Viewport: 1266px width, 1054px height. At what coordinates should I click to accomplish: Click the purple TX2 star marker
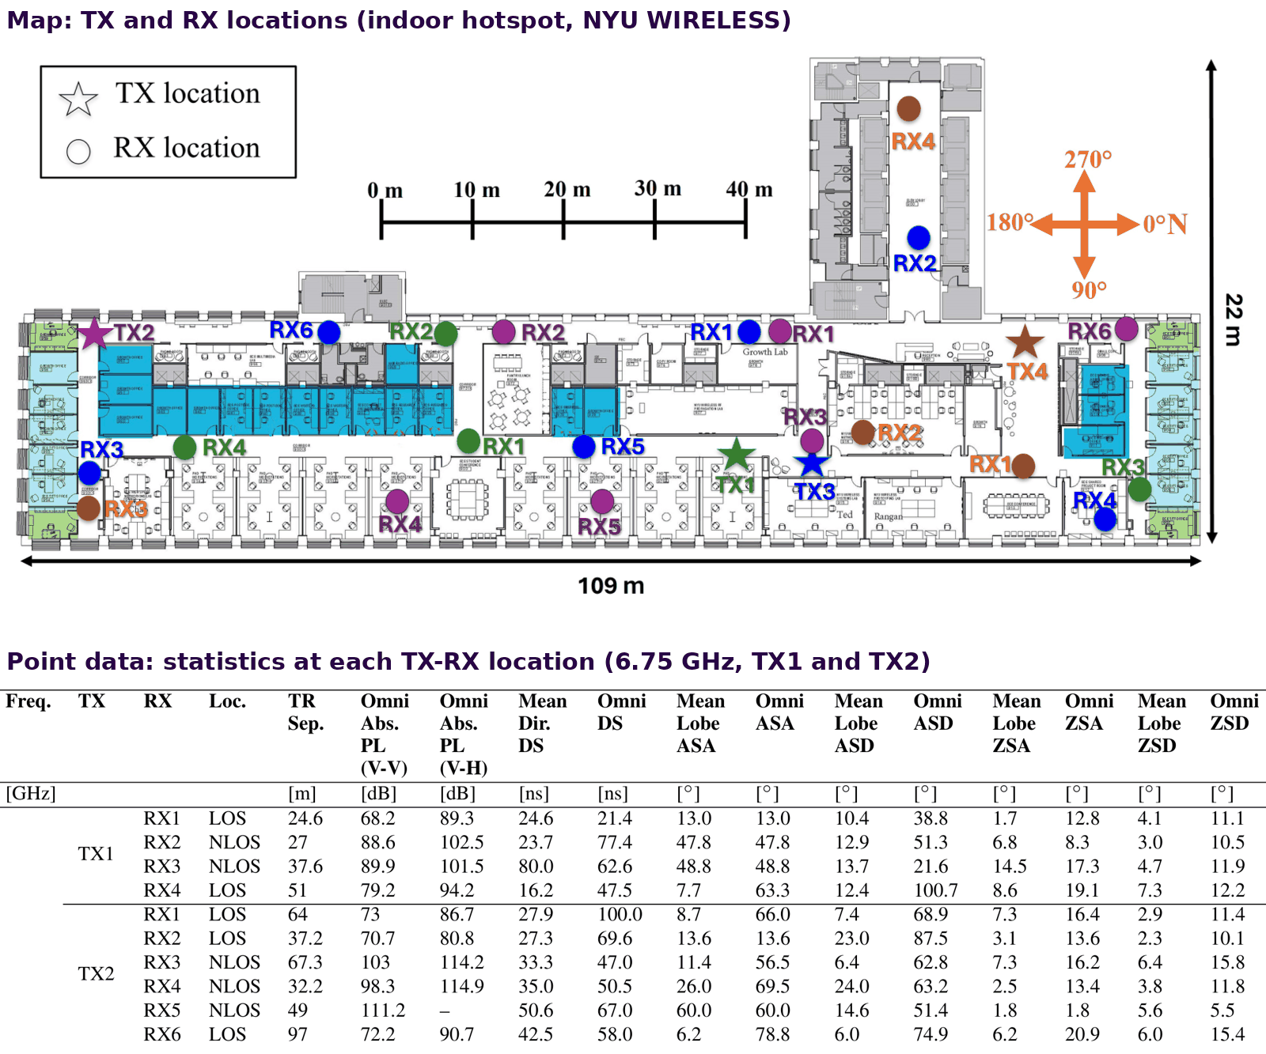(95, 334)
